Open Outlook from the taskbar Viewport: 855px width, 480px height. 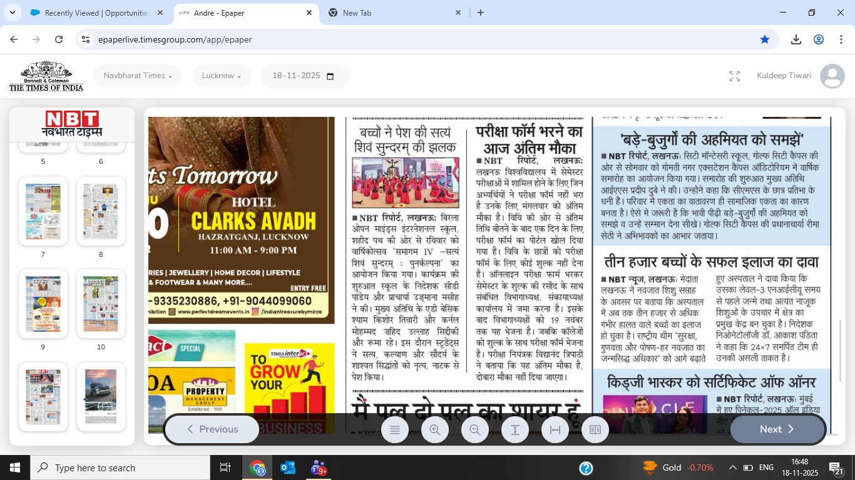[x=288, y=467]
